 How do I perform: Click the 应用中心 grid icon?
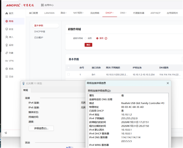(42, 5)
